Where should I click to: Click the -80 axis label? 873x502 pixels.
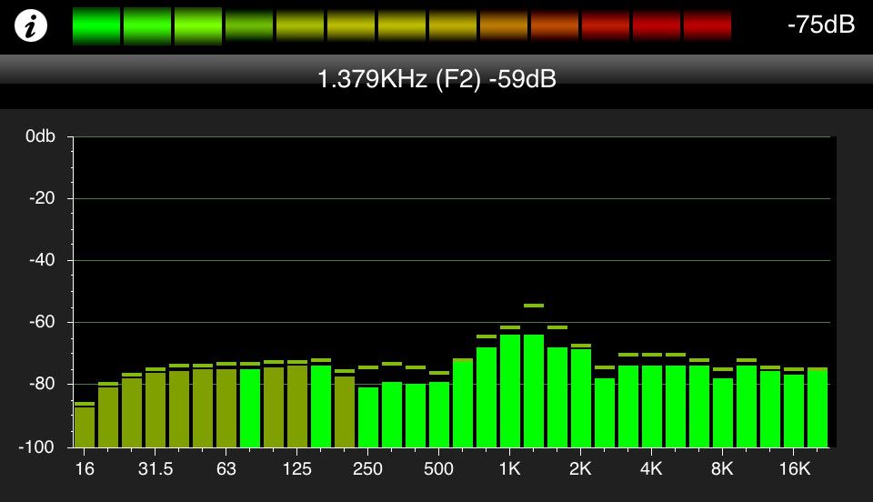tap(43, 384)
